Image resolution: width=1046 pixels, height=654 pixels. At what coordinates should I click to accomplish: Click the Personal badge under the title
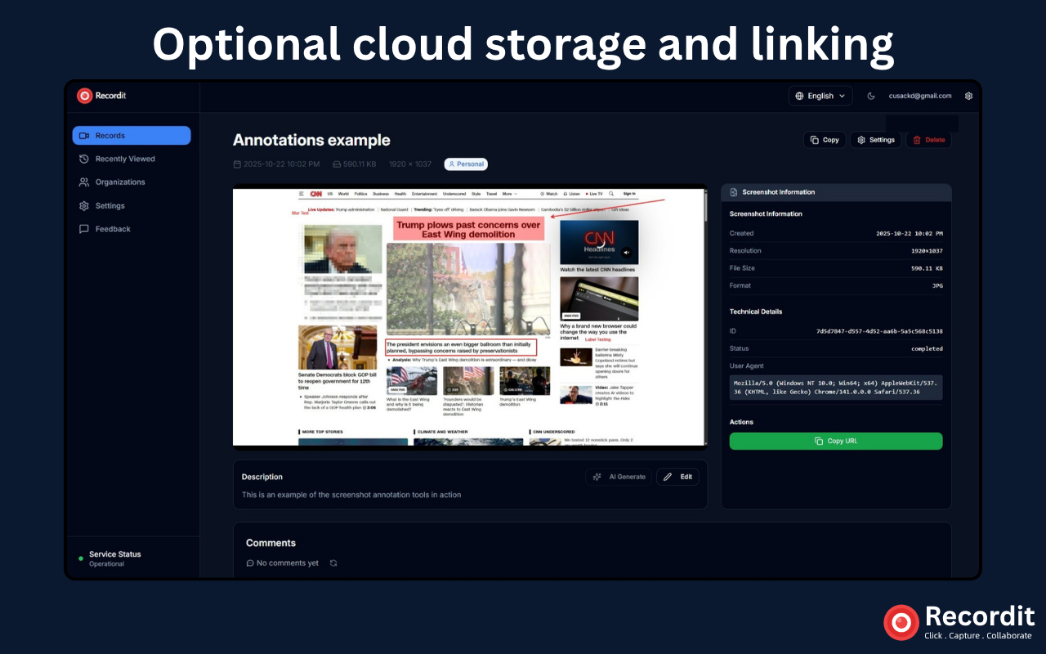click(x=466, y=164)
